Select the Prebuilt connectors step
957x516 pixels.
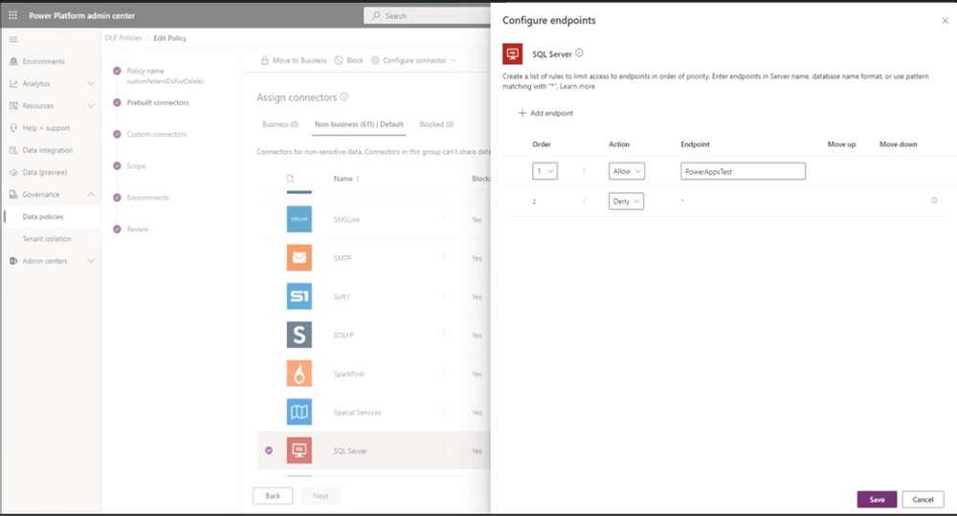(158, 102)
